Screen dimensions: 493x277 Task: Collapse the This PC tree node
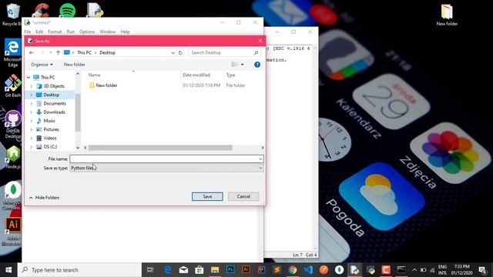tap(29, 77)
